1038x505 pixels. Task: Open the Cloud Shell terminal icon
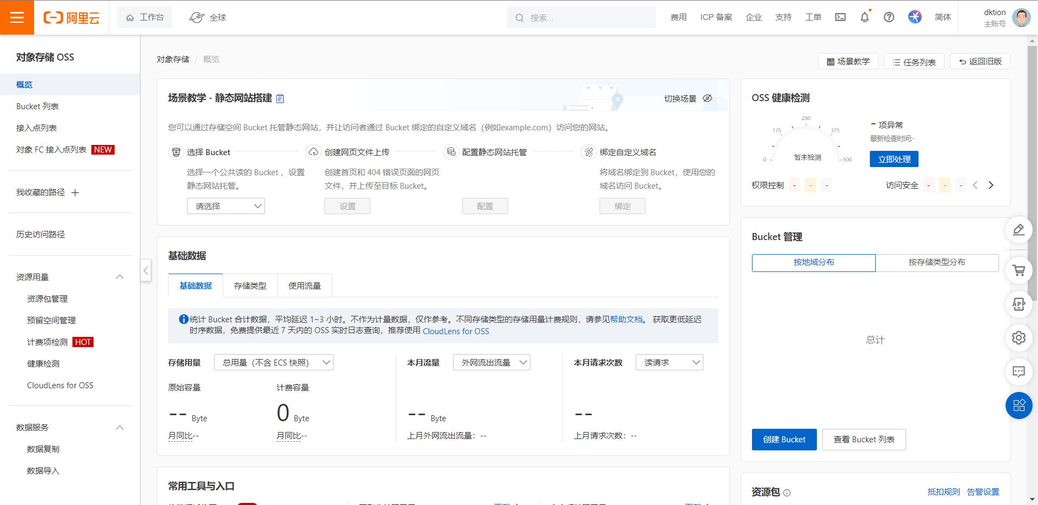840,17
